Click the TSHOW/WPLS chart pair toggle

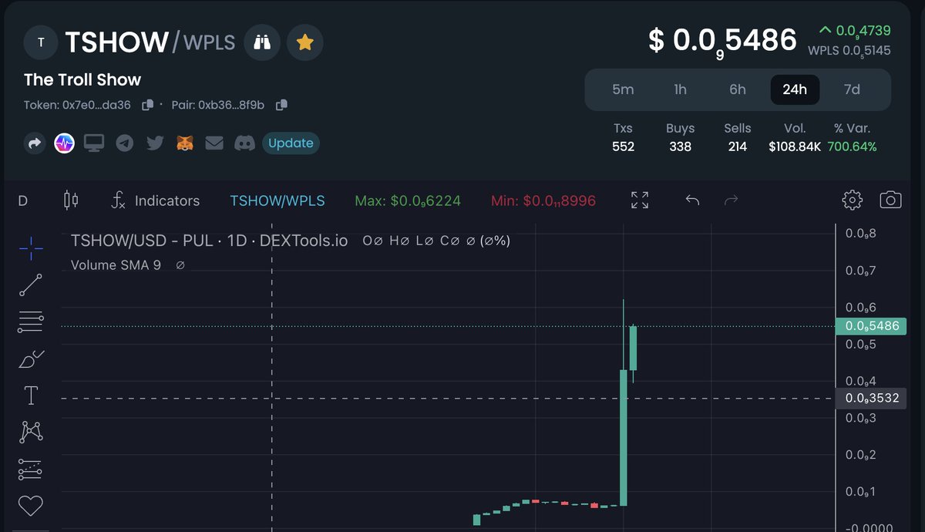[277, 200]
